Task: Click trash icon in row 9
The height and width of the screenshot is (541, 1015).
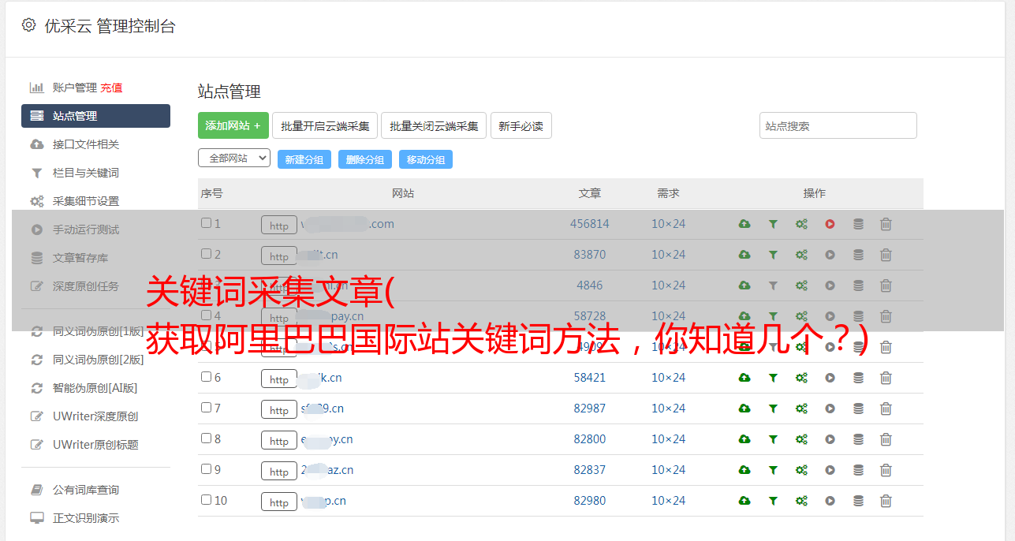Action: (886, 470)
